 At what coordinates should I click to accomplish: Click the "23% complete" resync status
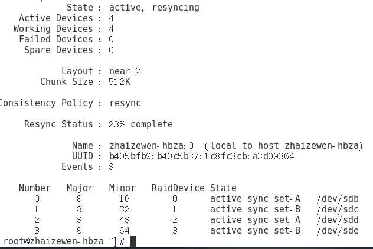point(141,125)
